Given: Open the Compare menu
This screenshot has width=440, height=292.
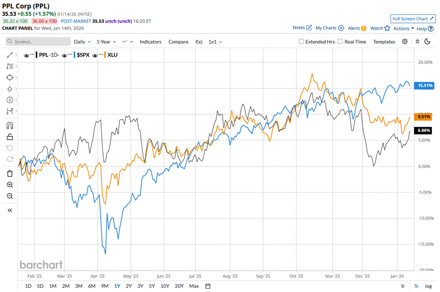Looking at the screenshot, I should pos(178,42).
